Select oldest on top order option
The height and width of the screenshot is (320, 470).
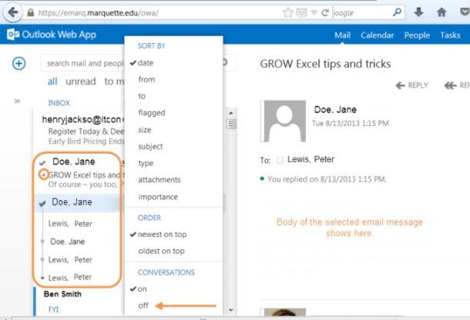(x=161, y=252)
